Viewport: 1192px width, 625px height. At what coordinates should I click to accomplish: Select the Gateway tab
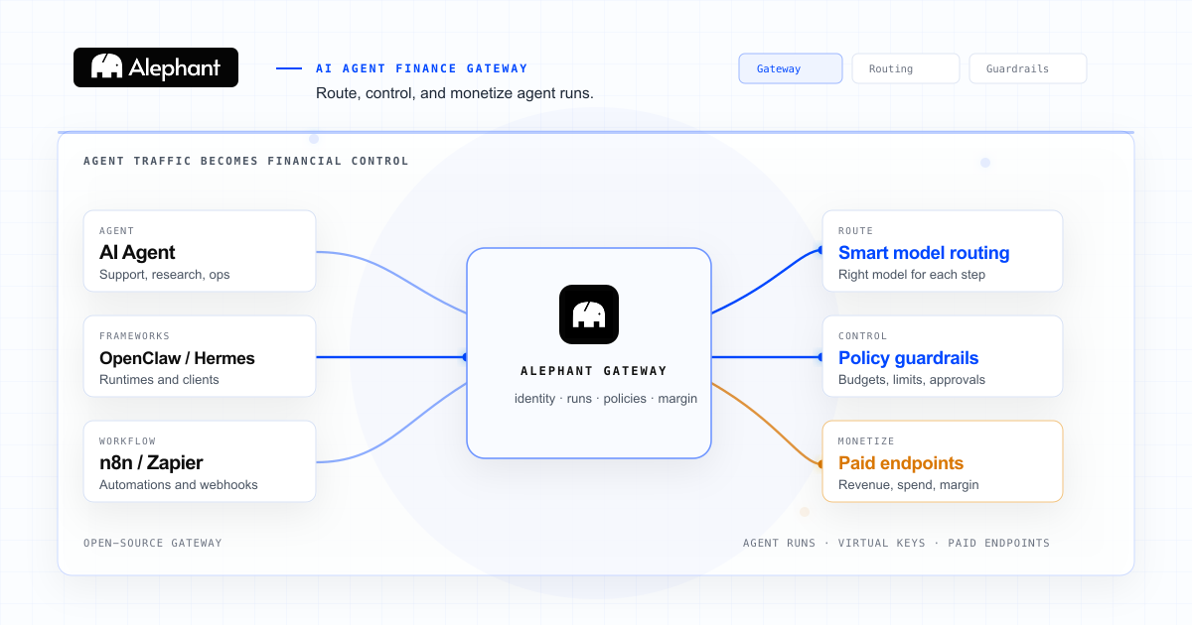click(791, 68)
